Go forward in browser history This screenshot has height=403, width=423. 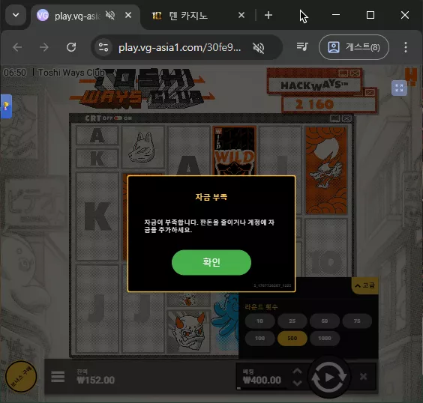point(44,47)
